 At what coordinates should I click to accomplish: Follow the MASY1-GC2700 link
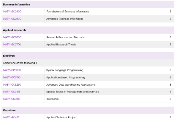pyautogui.click(x=12, y=45)
